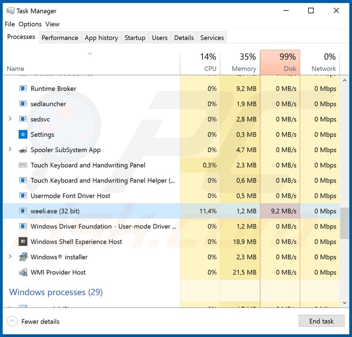The image size is (352, 337).
Task: Click the vertical scrollbar down arrow
Action: click(344, 303)
